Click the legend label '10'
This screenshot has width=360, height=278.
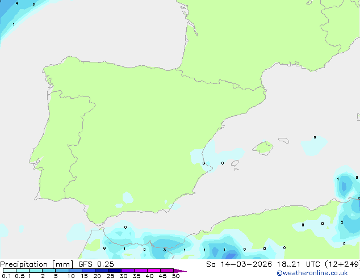point(71,276)
